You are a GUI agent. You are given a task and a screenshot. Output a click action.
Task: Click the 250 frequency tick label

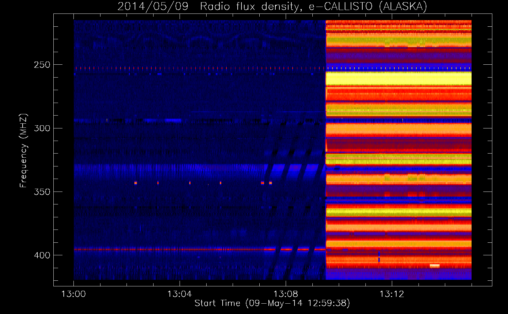pyautogui.click(x=42, y=65)
